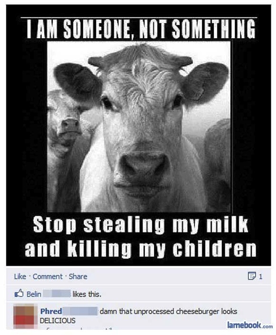Click the Comment link under the post

(48, 276)
